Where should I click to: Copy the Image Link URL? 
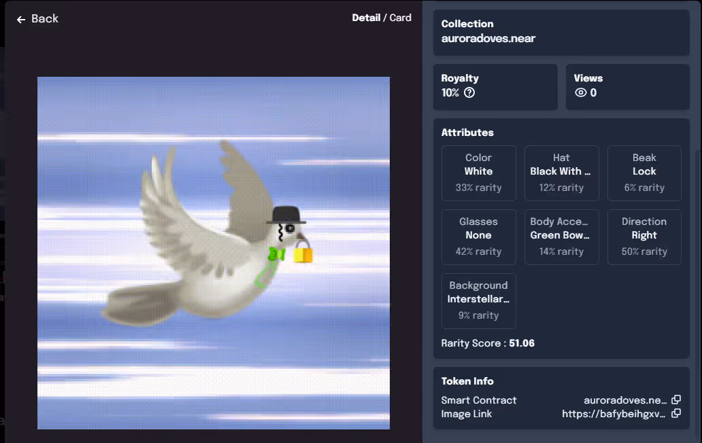click(676, 413)
